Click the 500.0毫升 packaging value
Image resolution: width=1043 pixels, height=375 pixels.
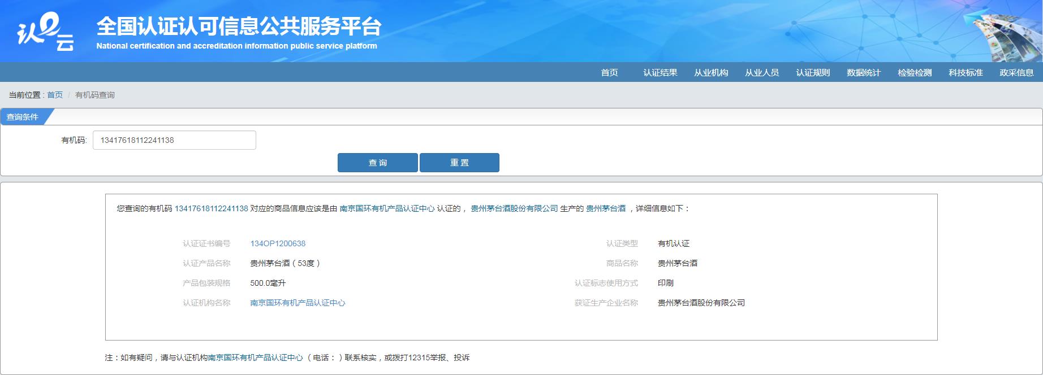pyautogui.click(x=268, y=283)
